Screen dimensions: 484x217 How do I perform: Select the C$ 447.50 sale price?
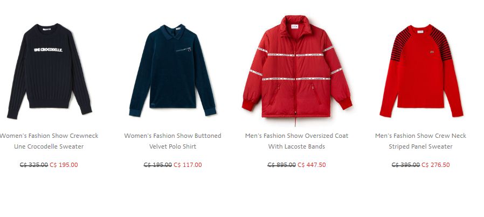coord(312,165)
